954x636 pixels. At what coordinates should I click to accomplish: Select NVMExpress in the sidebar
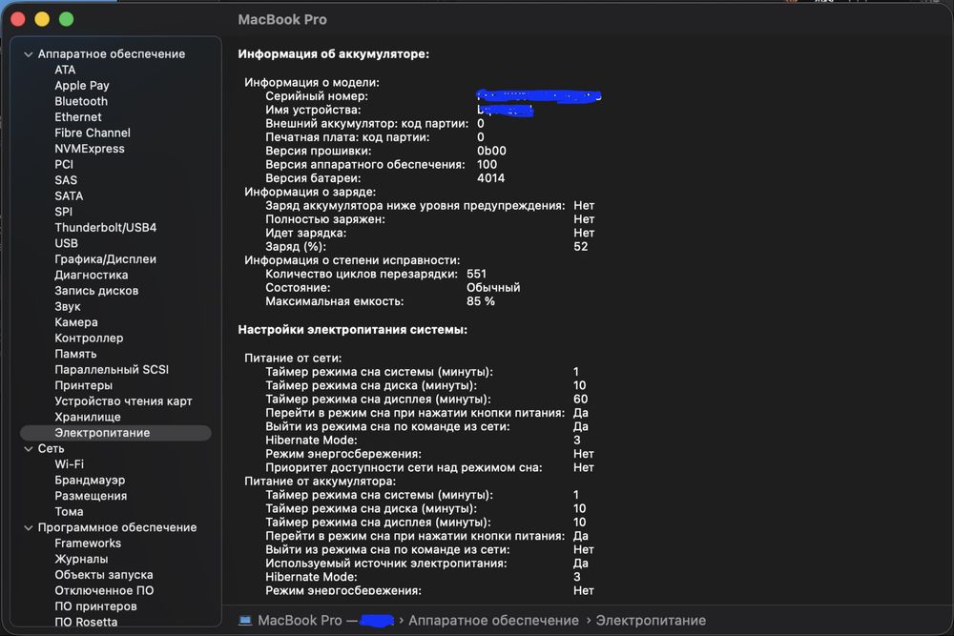point(90,149)
